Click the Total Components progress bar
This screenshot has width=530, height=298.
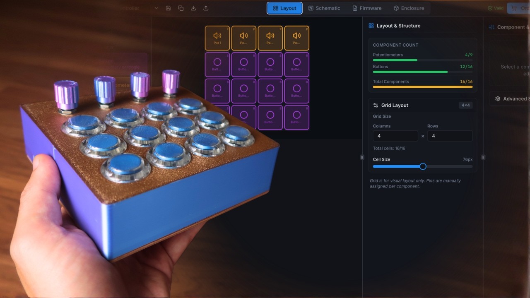(x=423, y=87)
